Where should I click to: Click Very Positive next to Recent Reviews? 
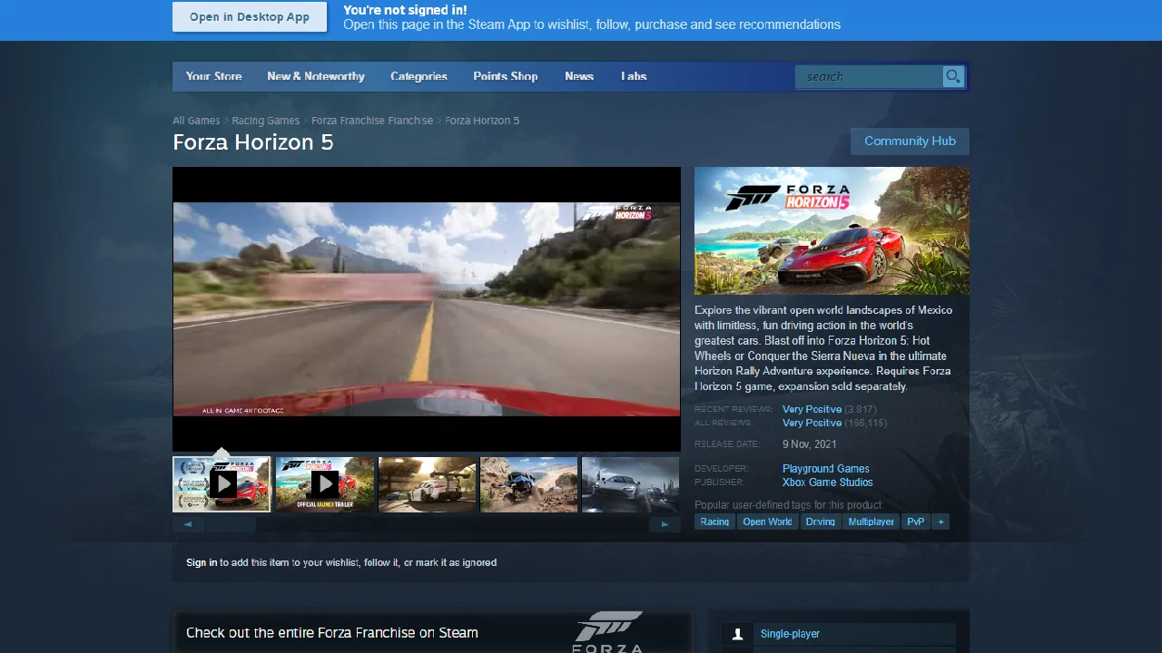point(812,409)
